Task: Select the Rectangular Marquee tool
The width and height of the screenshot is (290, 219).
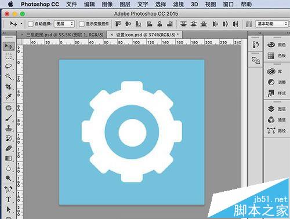Action: coord(9,56)
